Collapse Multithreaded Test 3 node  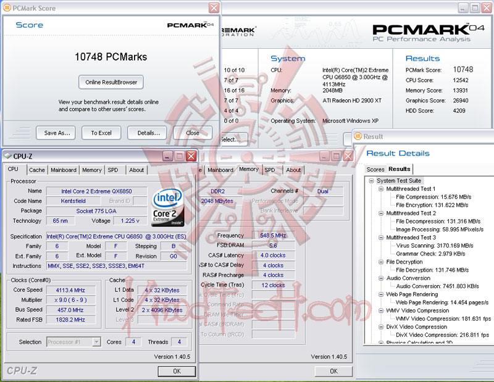pyautogui.click(x=381, y=238)
